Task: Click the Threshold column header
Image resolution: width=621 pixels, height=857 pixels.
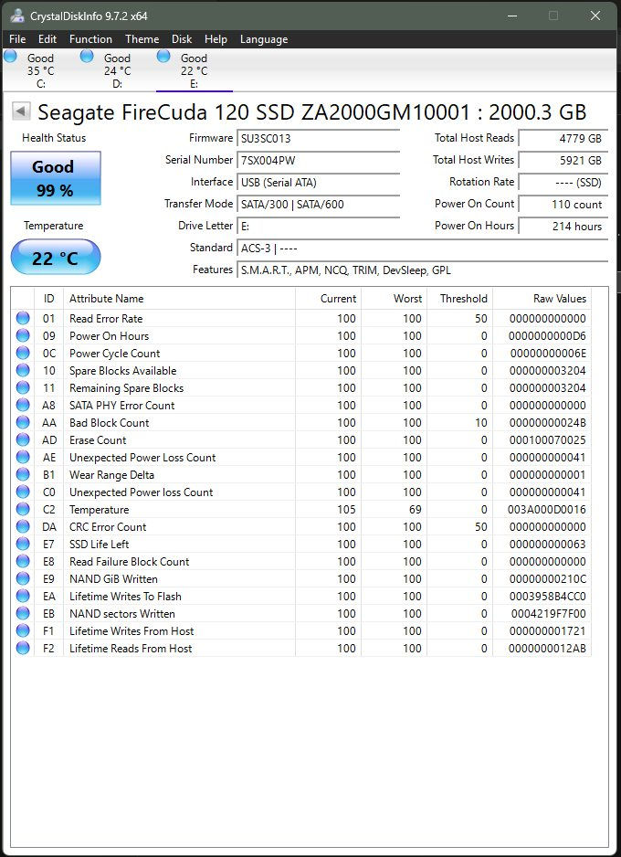Action: (459, 299)
